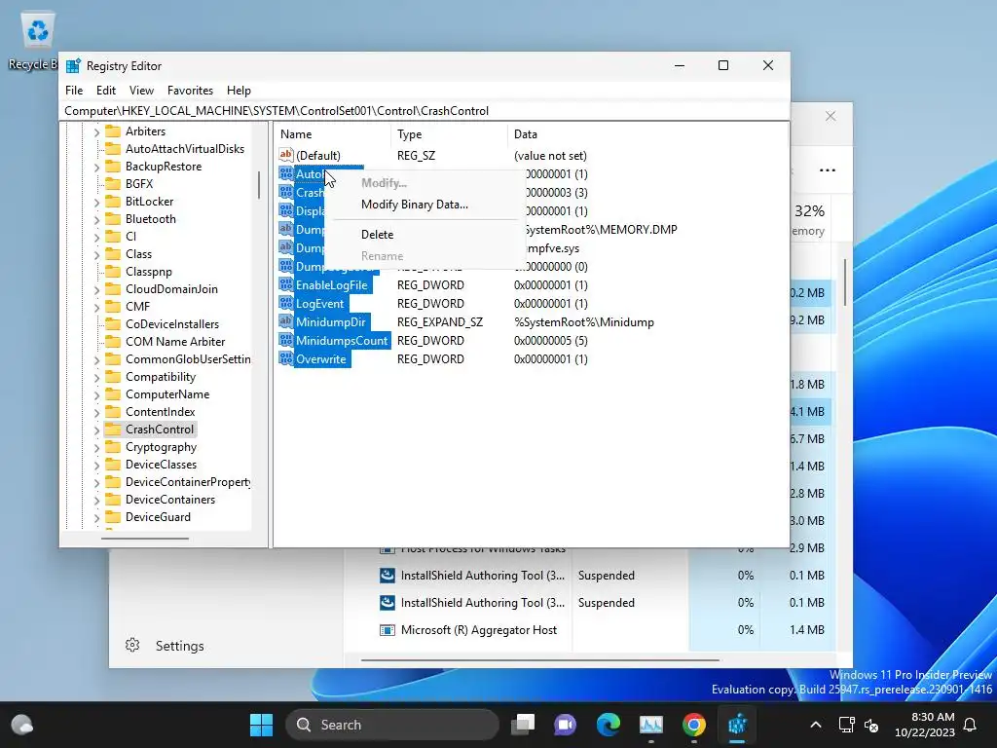Click registry tree vertical scrollbar thumb
This screenshot has height=748, width=997.
coord(259,184)
